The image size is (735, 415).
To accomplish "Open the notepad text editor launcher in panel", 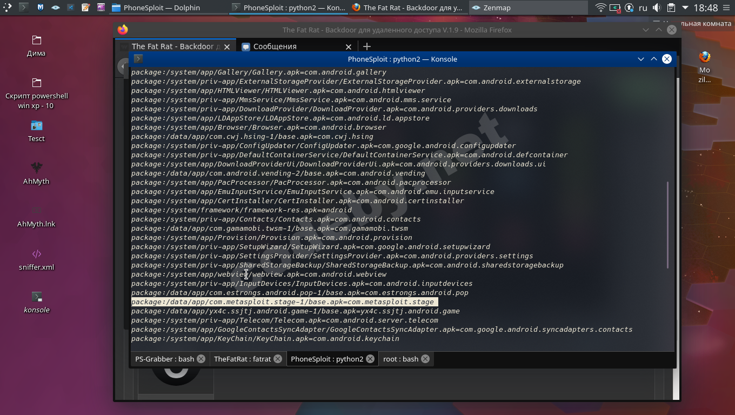I will pos(86,8).
